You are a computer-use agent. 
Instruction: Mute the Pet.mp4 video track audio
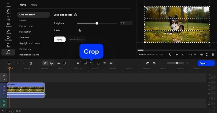point(4,90)
